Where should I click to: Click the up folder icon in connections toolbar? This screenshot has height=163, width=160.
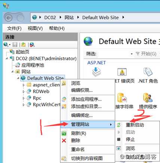(23, 44)
